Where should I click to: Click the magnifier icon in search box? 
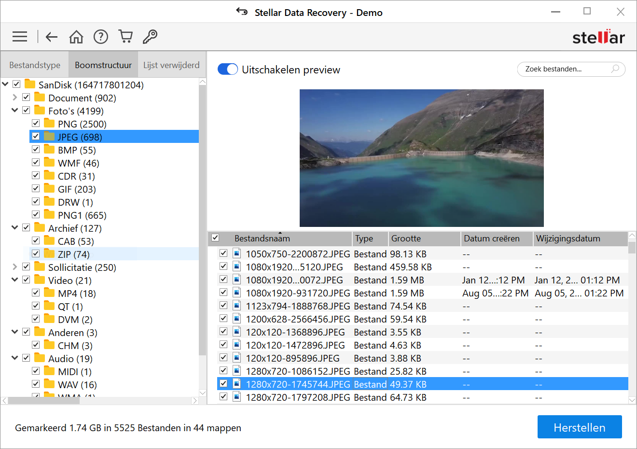pyautogui.click(x=615, y=69)
